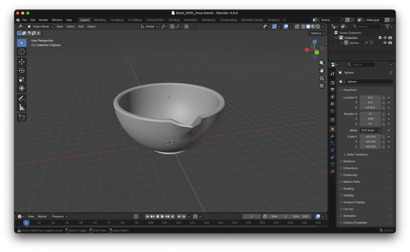Open the Add menu in viewport header
The width and height of the screenshot is (410, 252).
[x=81, y=26]
